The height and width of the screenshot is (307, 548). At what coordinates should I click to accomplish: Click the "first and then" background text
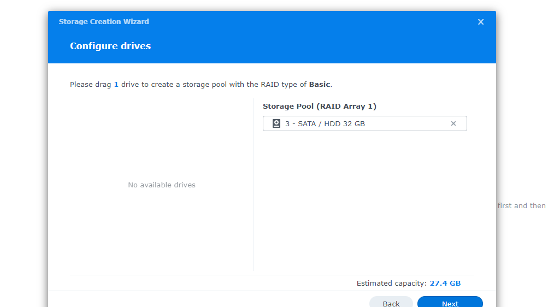(x=521, y=205)
